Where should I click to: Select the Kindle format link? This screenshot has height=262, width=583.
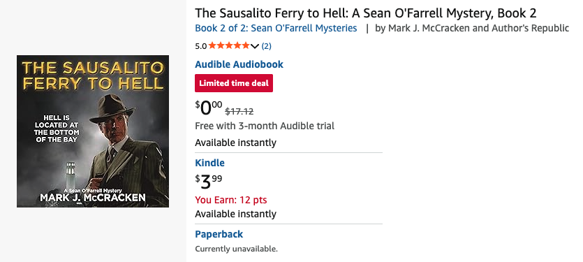(x=209, y=163)
